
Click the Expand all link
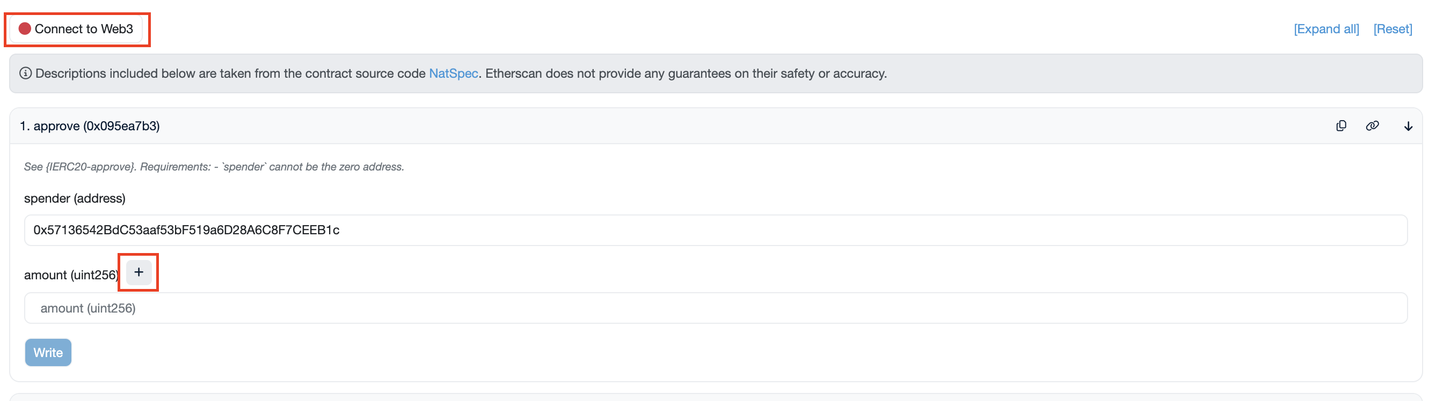1325,29
